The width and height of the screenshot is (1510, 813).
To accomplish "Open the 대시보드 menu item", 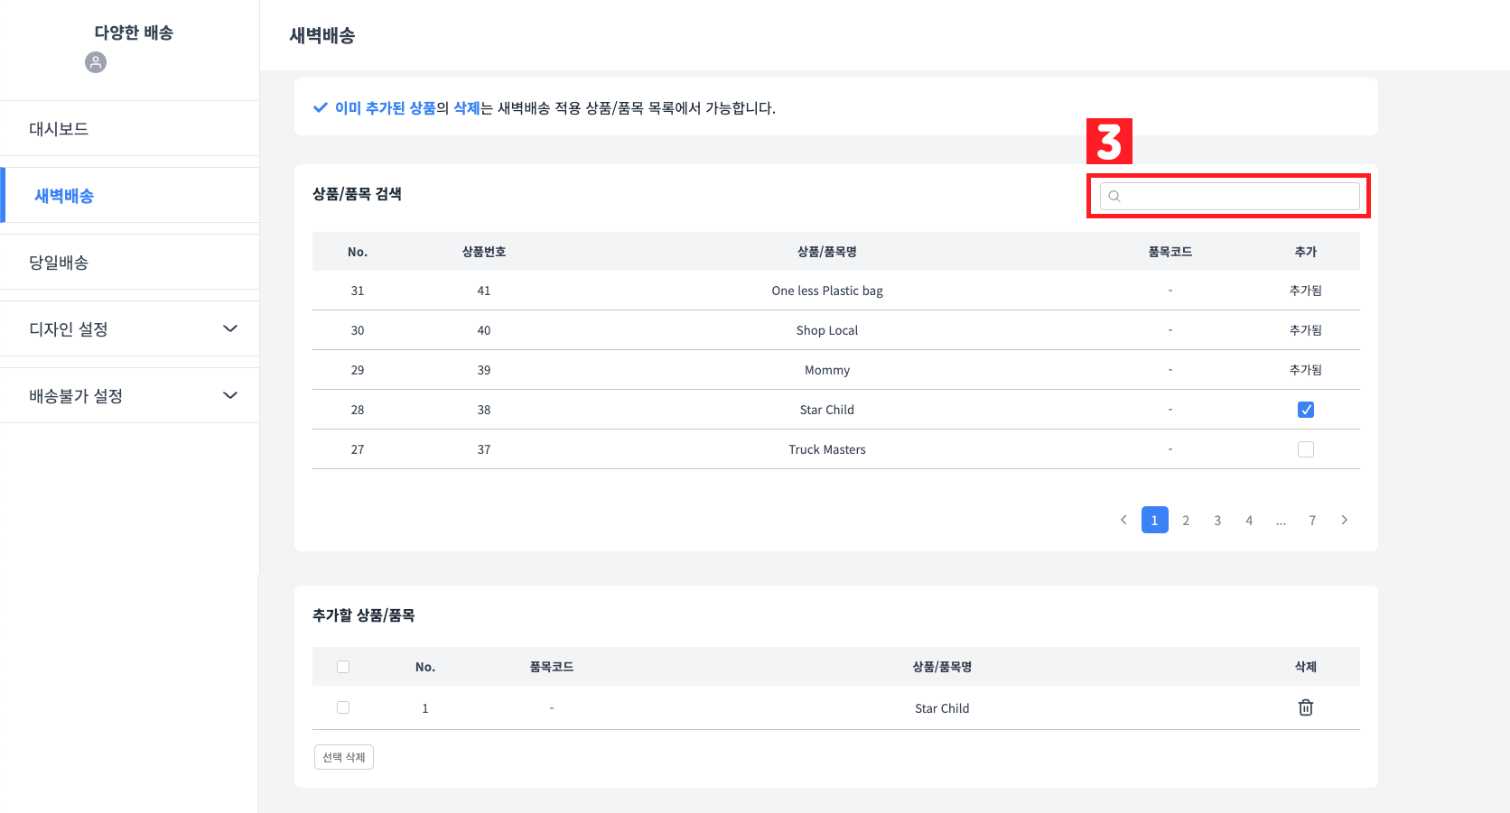I will click(x=59, y=129).
